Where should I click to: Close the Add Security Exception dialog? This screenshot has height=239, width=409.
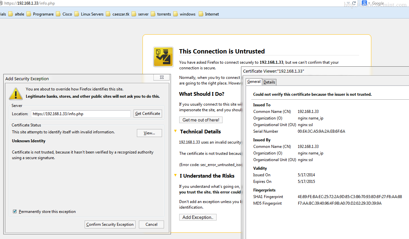click(x=162, y=77)
